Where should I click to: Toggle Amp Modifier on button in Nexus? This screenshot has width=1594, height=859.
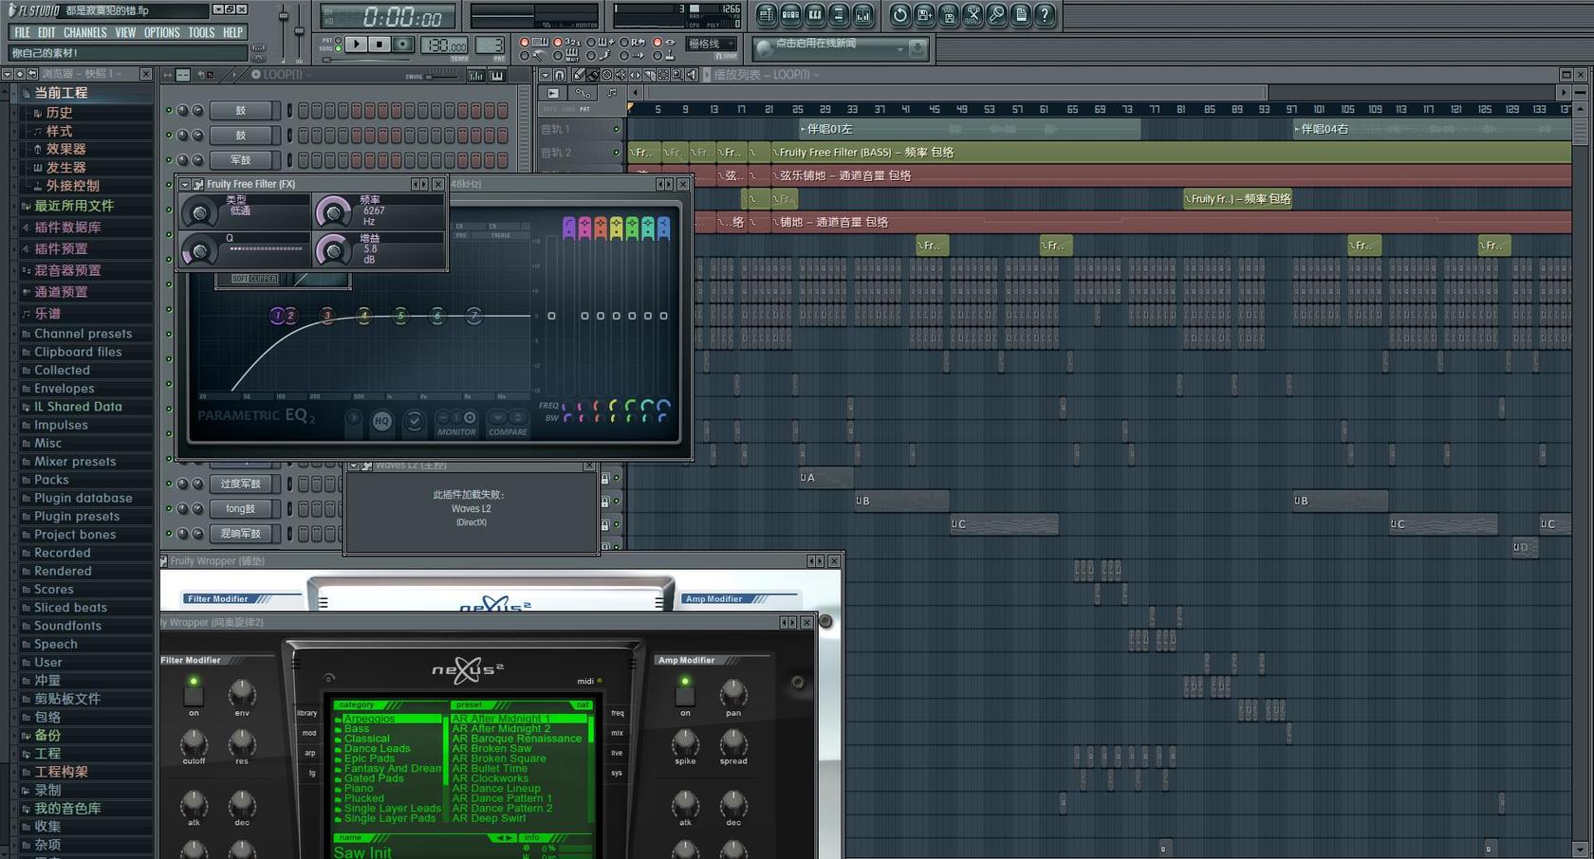click(685, 695)
